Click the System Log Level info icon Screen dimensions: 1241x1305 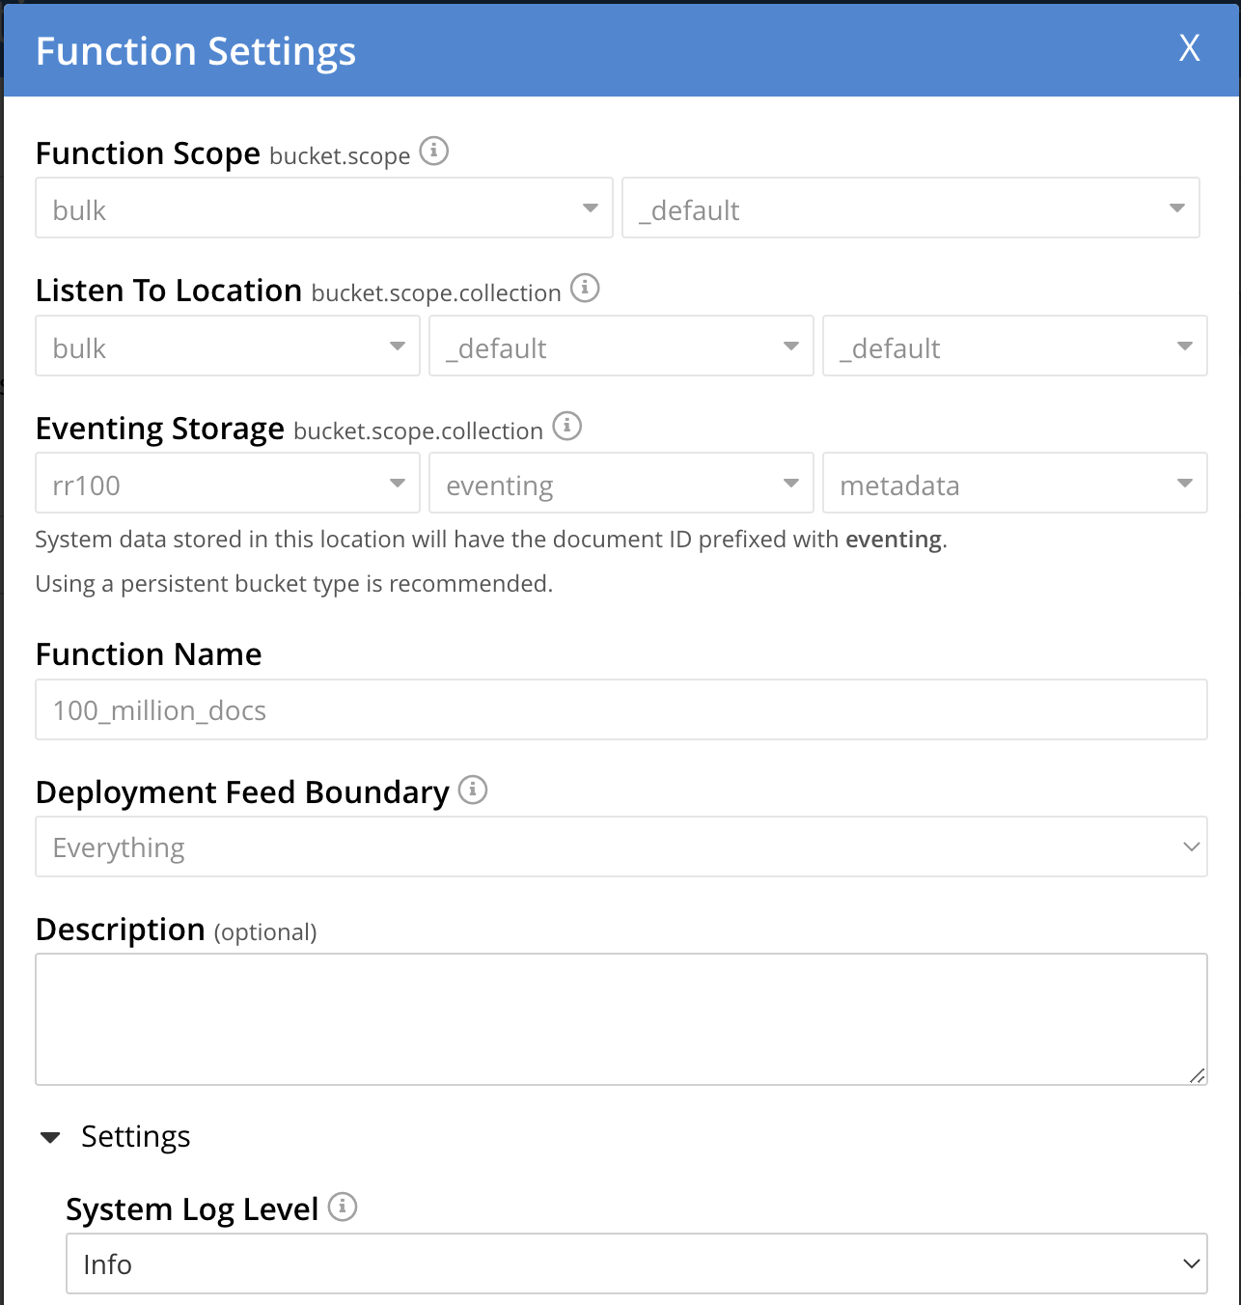pos(343,1207)
